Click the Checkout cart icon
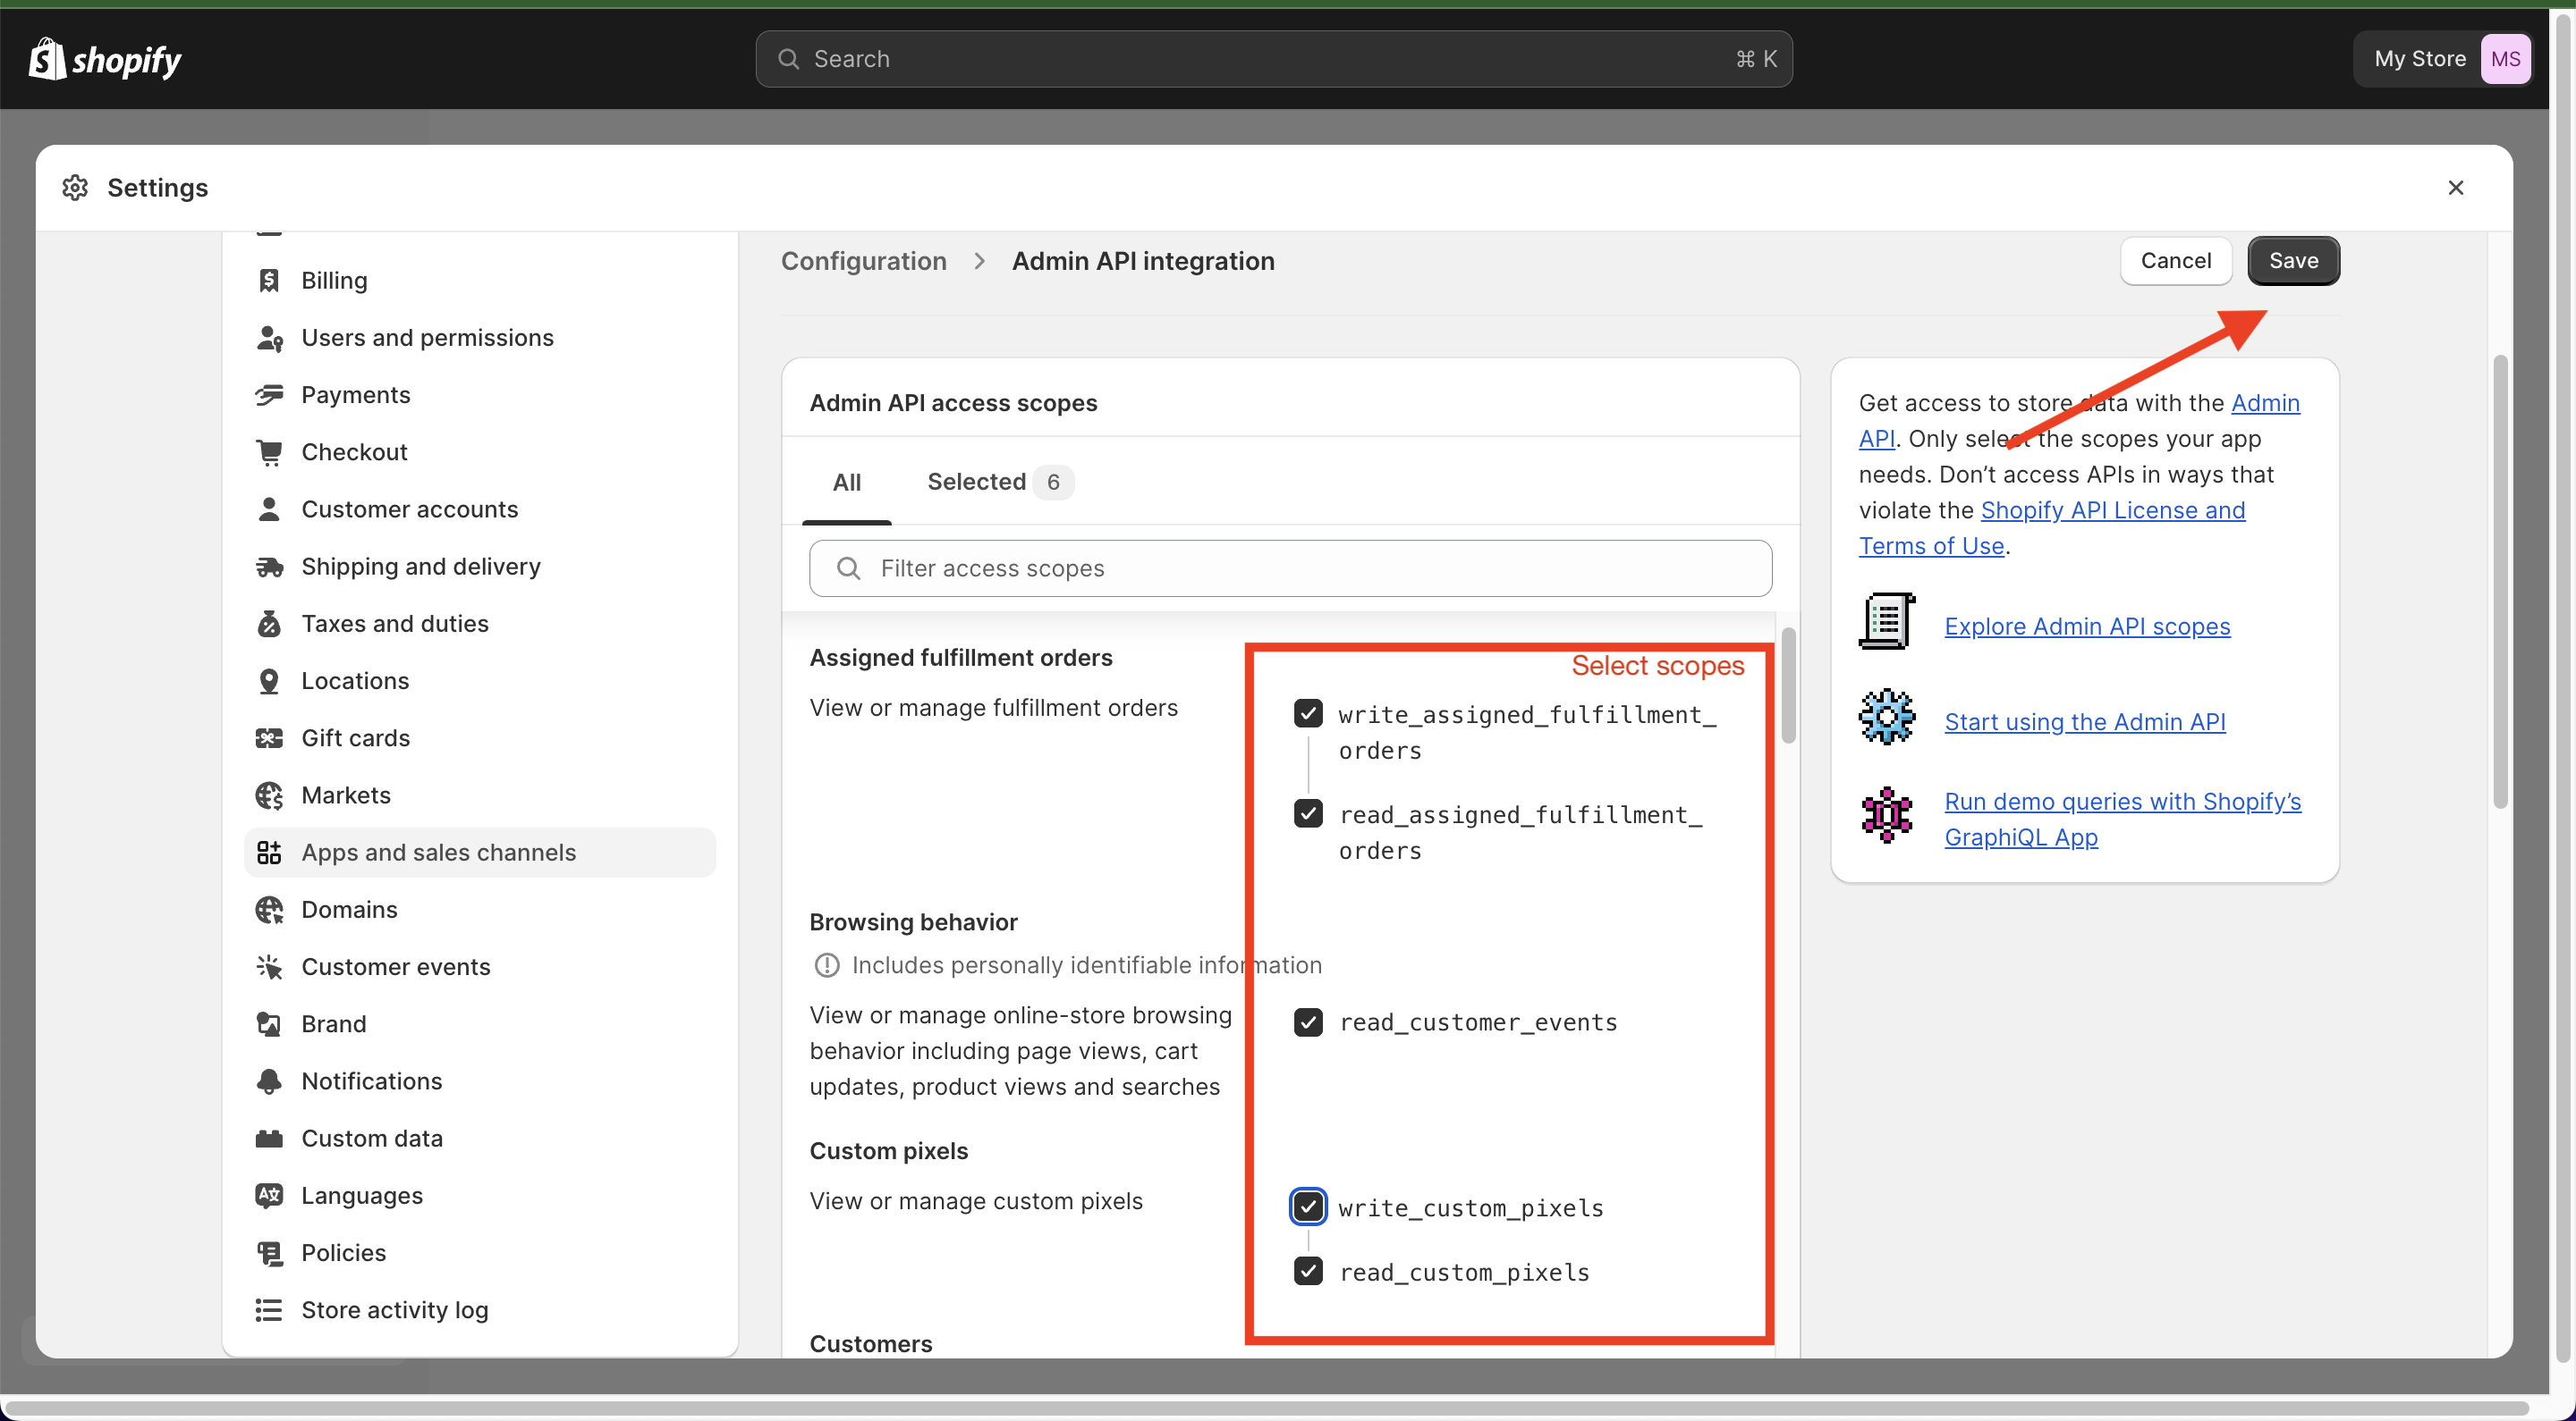The width and height of the screenshot is (2576, 1421). (x=269, y=451)
